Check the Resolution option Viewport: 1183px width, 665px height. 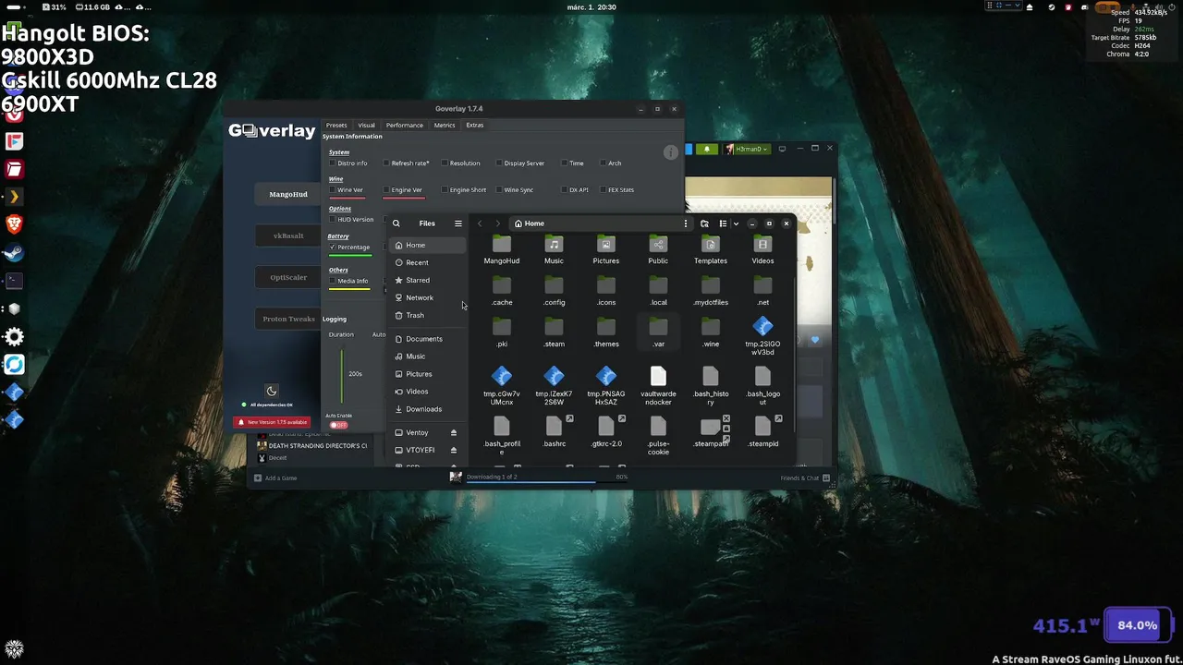(x=445, y=163)
